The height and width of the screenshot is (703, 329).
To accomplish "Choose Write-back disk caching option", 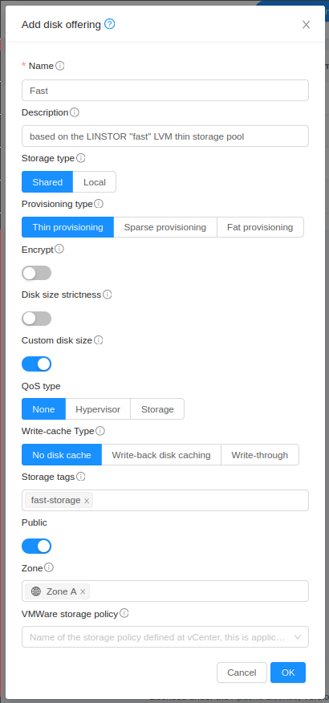I will 161,455.
